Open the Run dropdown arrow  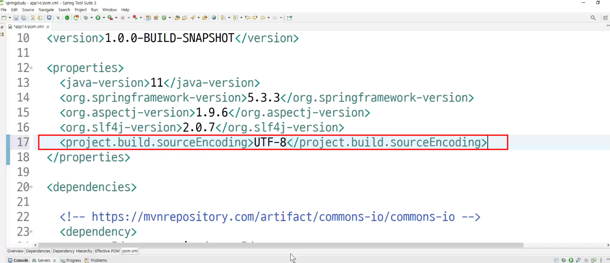click(x=104, y=18)
